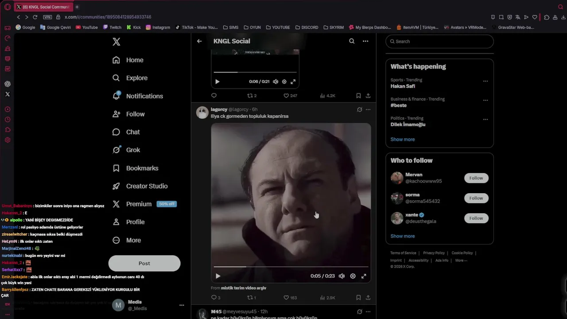Open the Medis account switcher menu
Viewport: 567px width, 319px height.
point(148,305)
